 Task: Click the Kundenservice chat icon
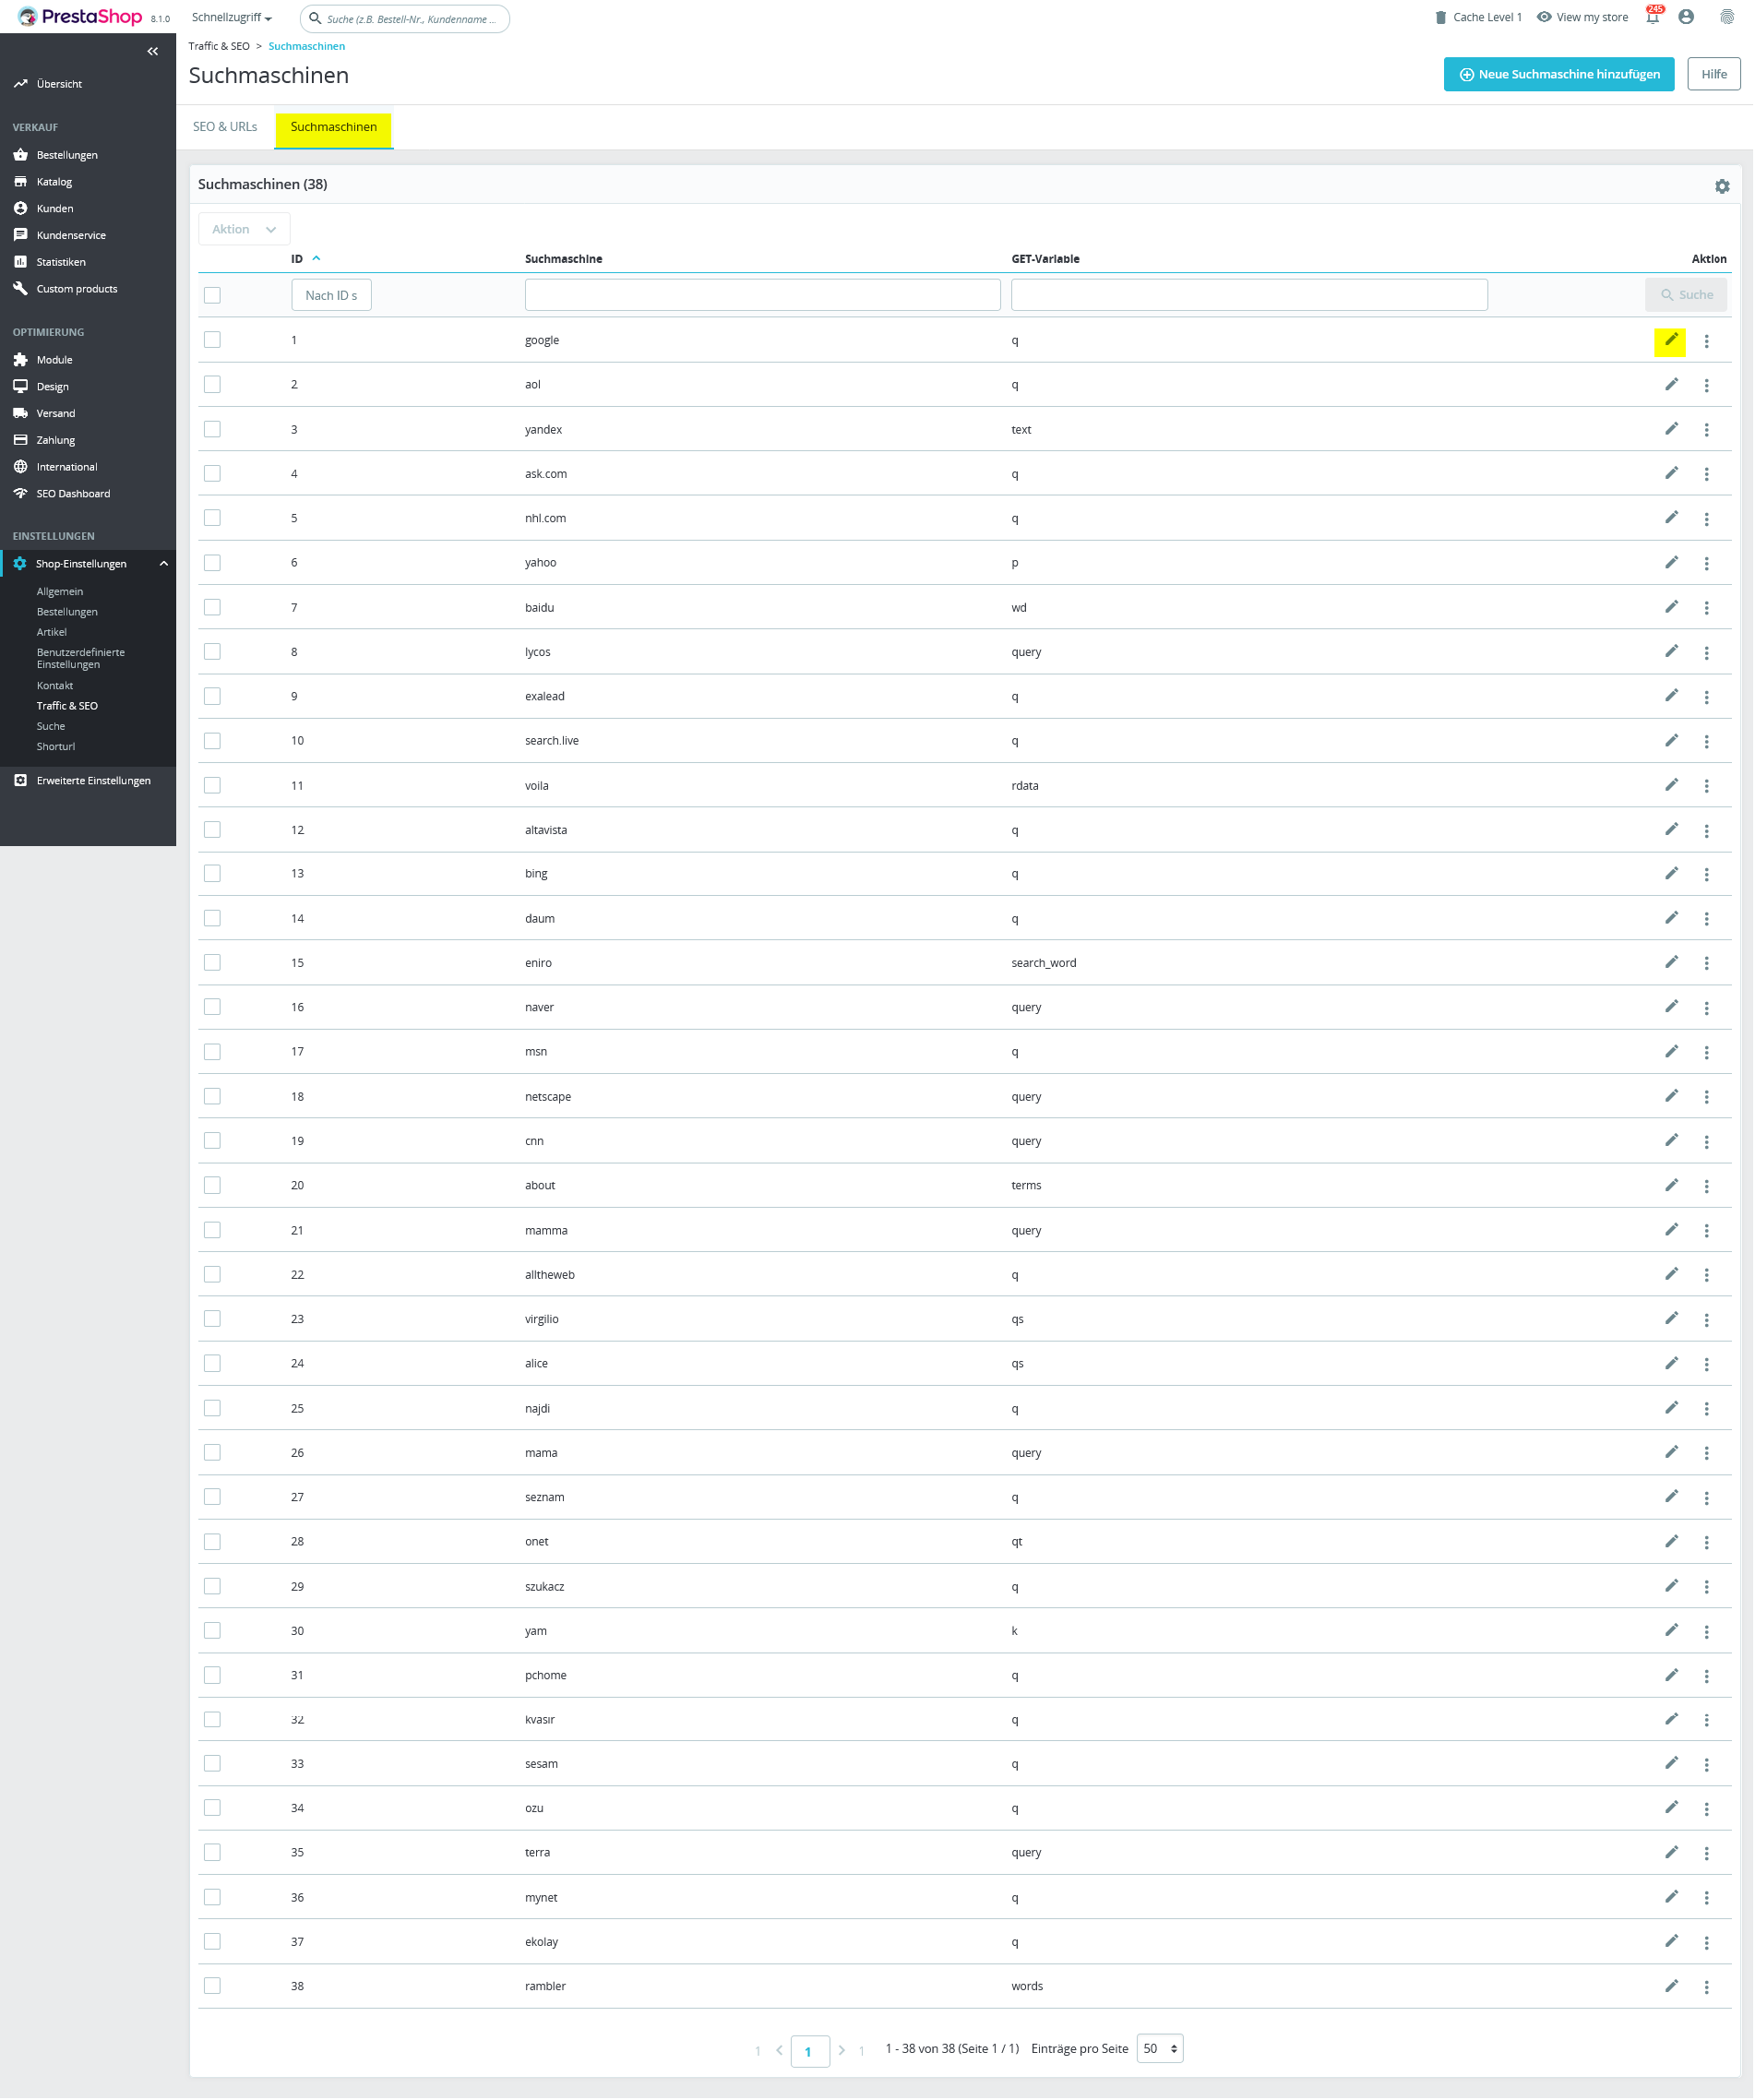point(20,235)
